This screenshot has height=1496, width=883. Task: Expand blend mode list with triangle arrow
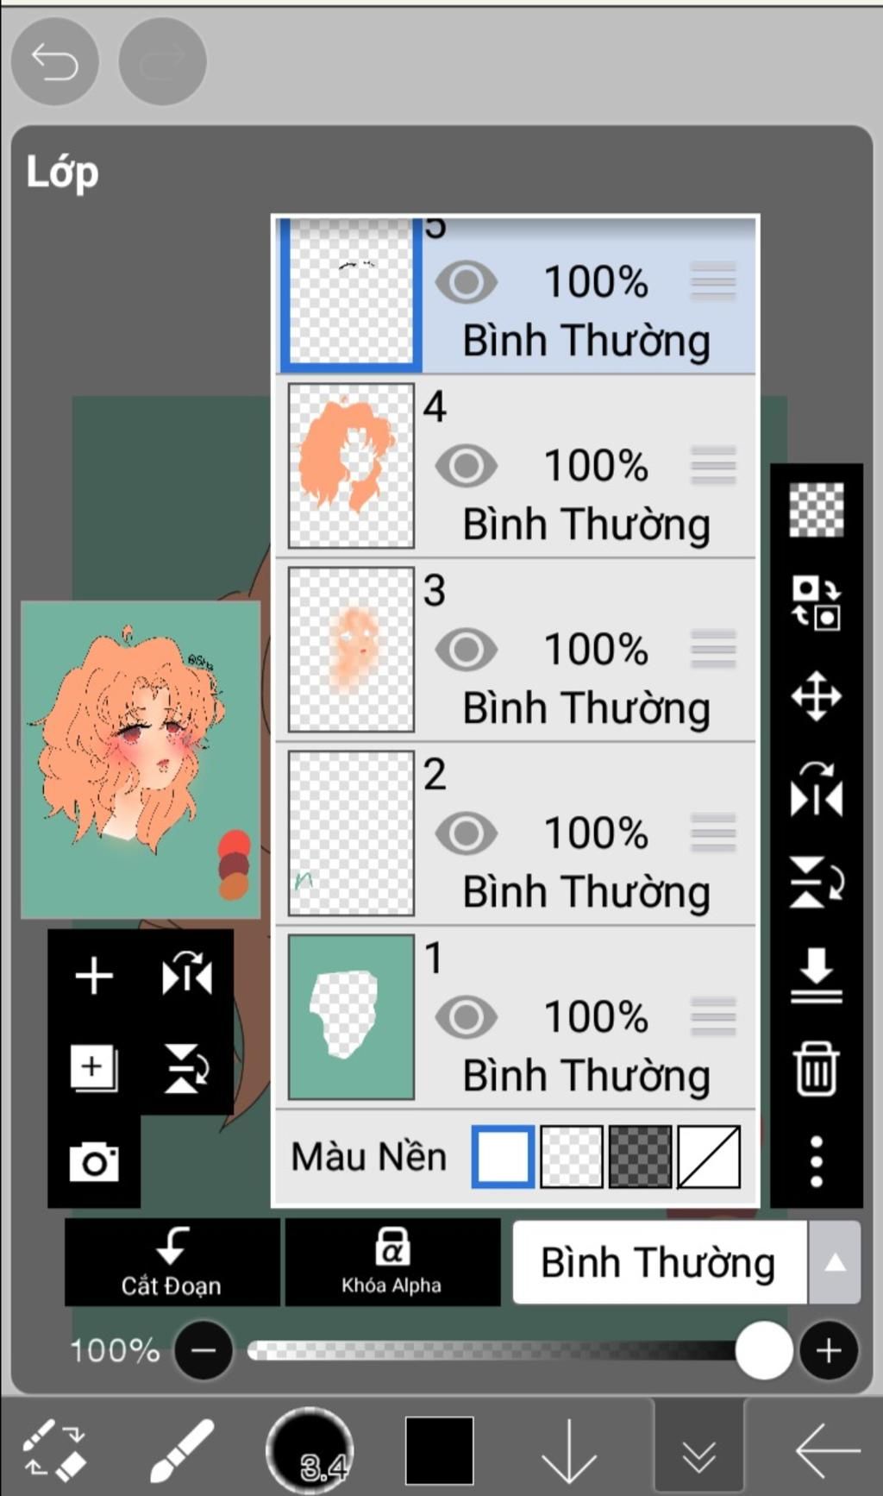[834, 1262]
